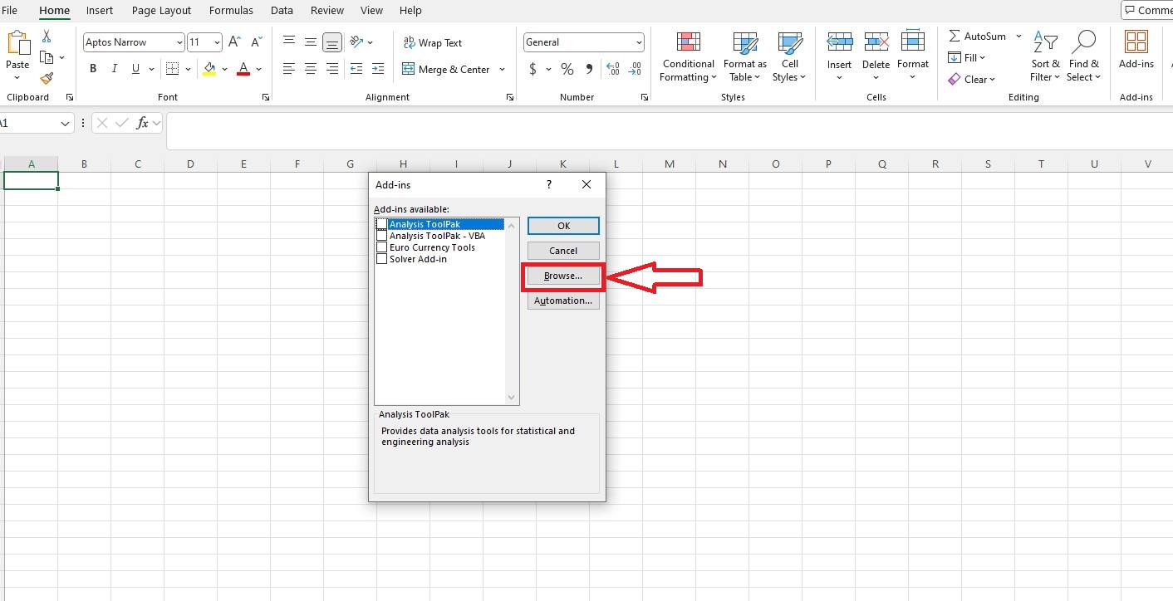The width and height of the screenshot is (1173, 601).
Task: Apply the Fill Color bucket
Action: coord(209,69)
